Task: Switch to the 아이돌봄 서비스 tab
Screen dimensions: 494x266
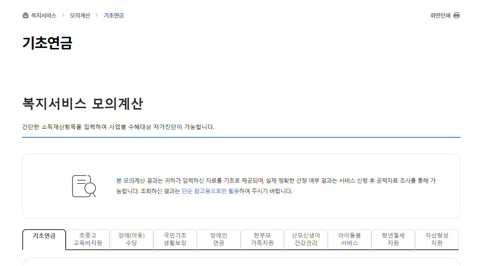Action: click(349, 239)
